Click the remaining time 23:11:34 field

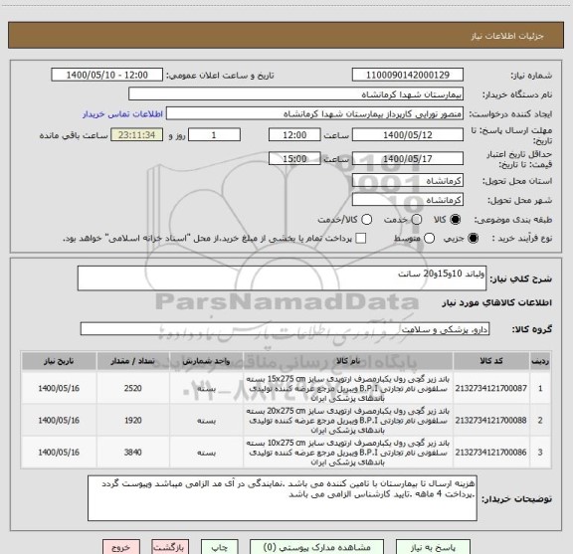[x=136, y=135]
